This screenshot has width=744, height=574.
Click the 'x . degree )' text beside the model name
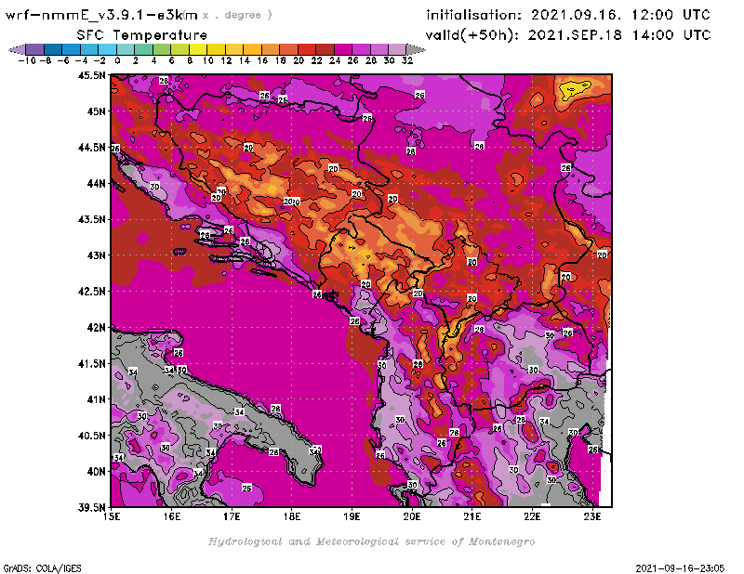(x=237, y=15)
